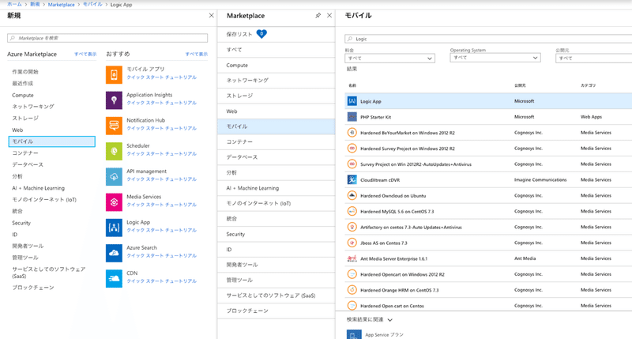Open the CDN icon

tap(114, 278)
